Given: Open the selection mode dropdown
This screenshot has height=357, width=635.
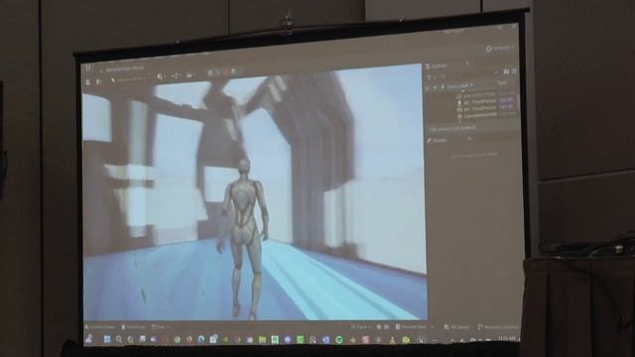Looking at the screenshot, I should coord(129,79).
